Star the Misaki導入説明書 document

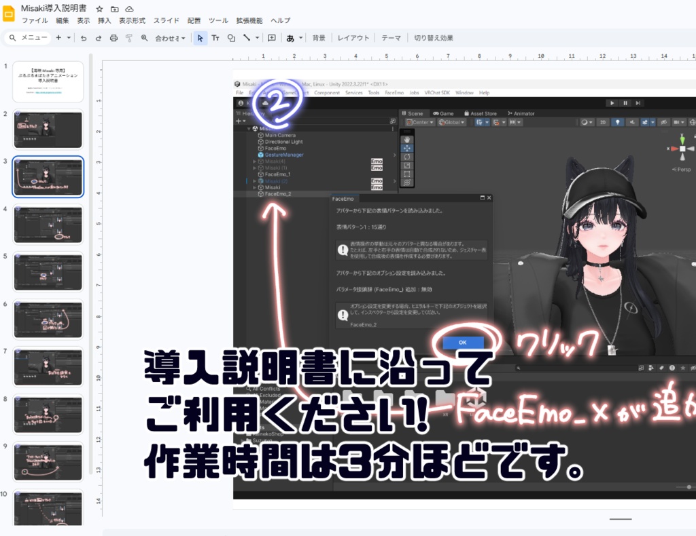click(x=100, y=9)
